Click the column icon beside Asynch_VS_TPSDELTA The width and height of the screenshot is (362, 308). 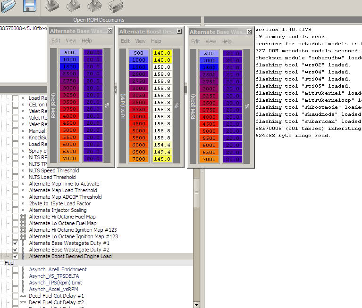23,276
